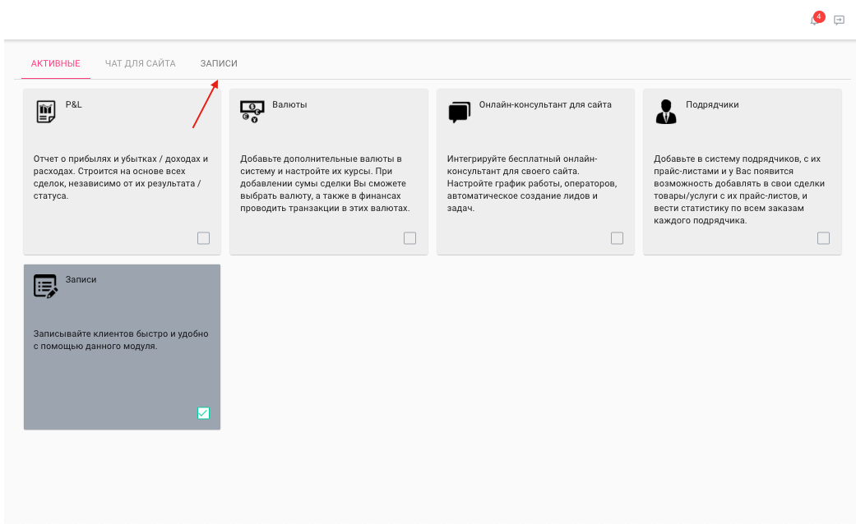Screen dimensions: 856x524
Task: Uncheck the Записи module checkbox
Action: pos(203,413)
